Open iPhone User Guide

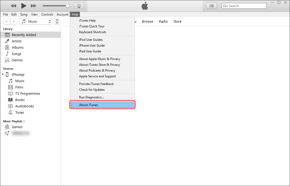(x=102, y=46)
